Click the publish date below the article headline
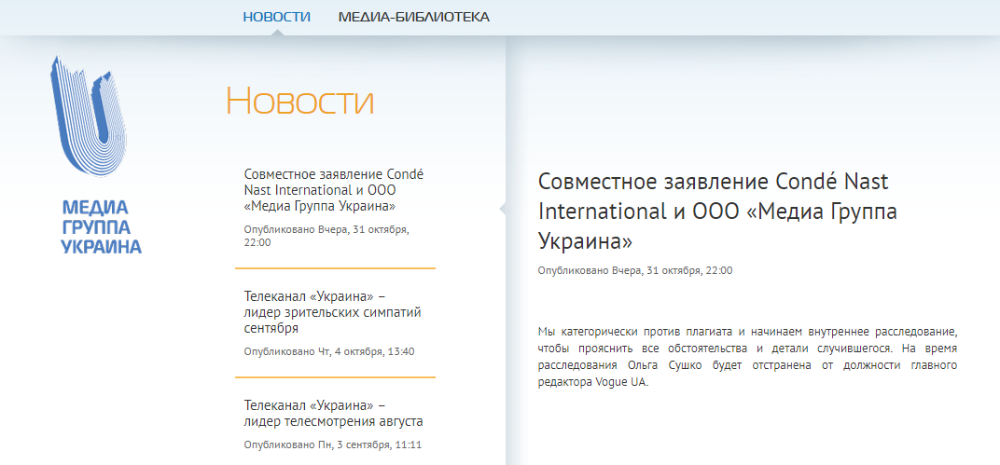 click(x=634, y=270)
